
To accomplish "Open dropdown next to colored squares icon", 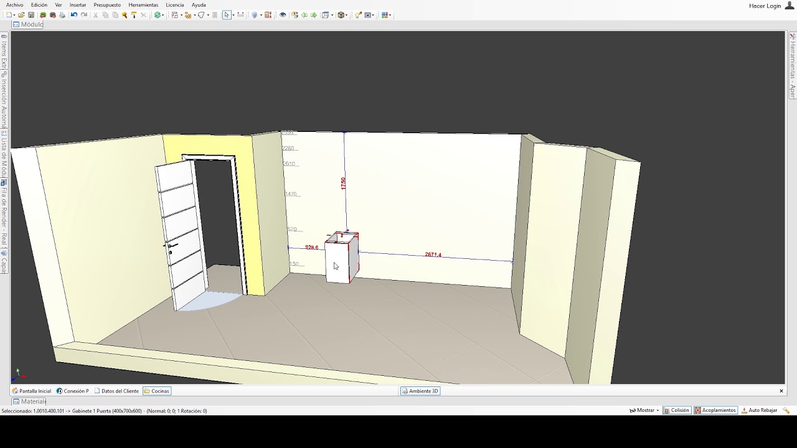I will (390, 15).
